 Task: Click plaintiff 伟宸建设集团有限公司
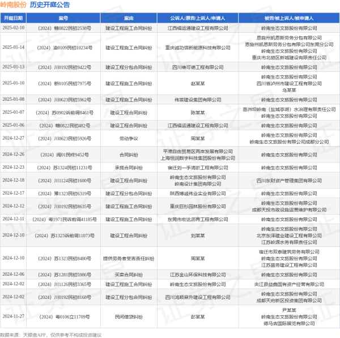point(198,100)
